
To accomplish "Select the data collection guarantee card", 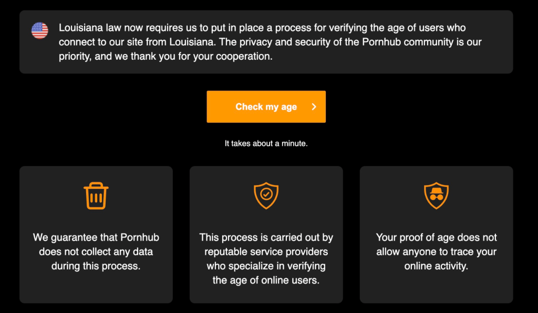I will tap(96, 234).
